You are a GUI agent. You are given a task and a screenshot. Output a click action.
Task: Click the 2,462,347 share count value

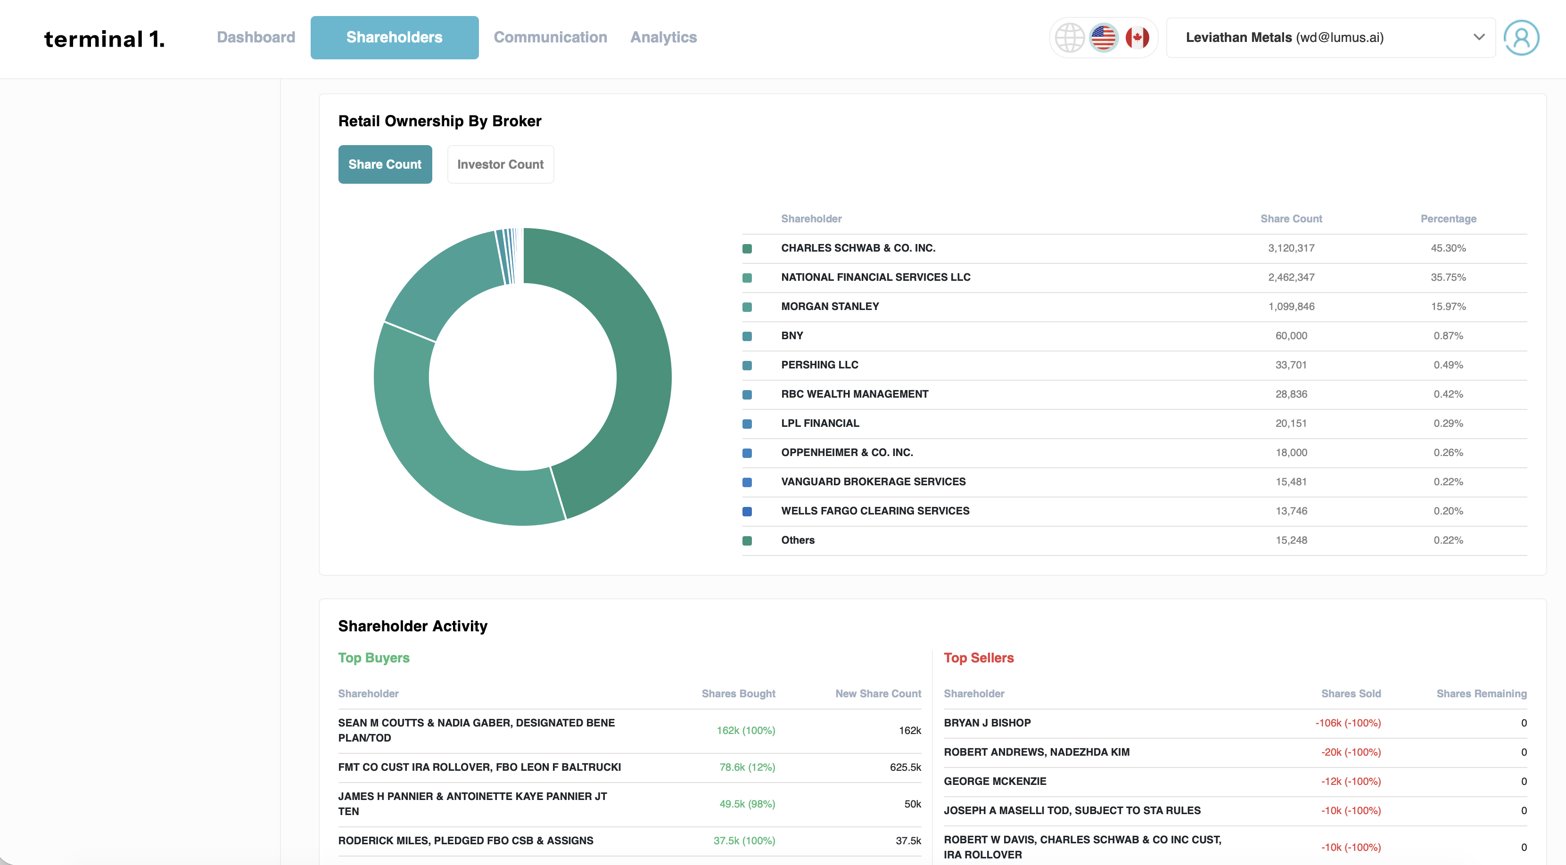tap(1291, 277)
